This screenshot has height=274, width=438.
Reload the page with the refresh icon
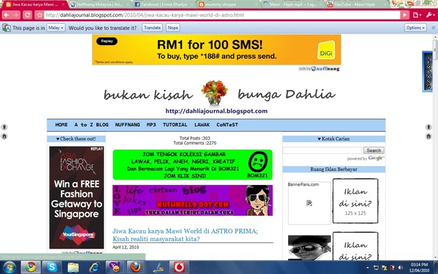tap(27, 15)
